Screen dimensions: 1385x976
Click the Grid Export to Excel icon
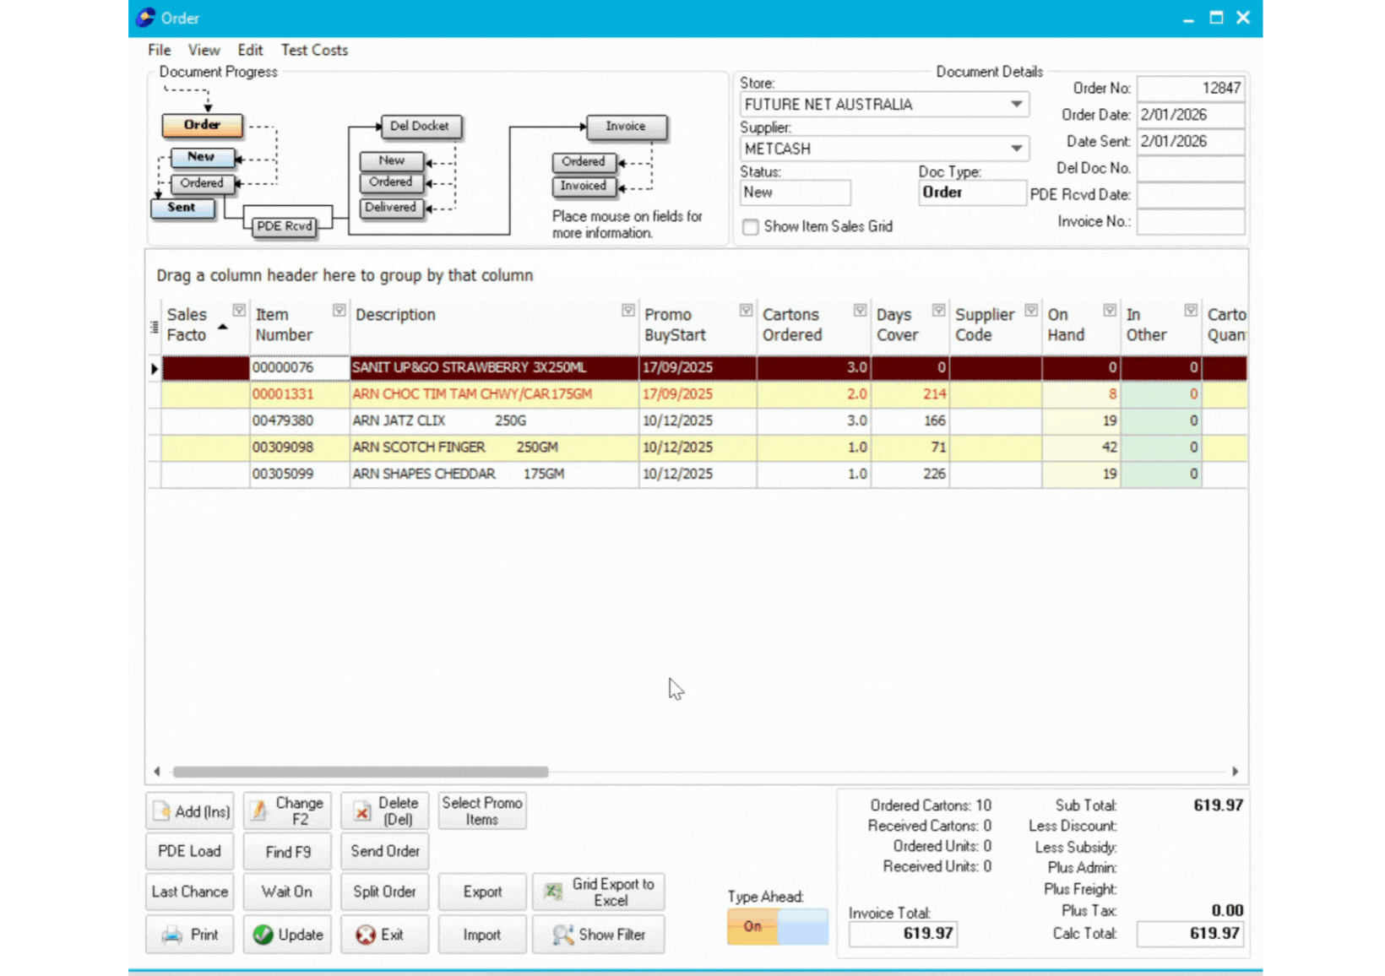pos(553,892)
